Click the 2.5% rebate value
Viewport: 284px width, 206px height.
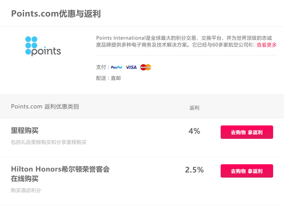[194, 170]
